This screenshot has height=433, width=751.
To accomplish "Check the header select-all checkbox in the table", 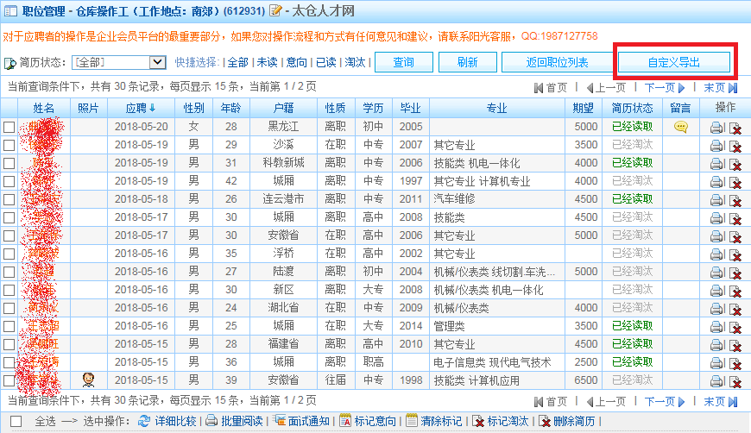I will [9, 108].
